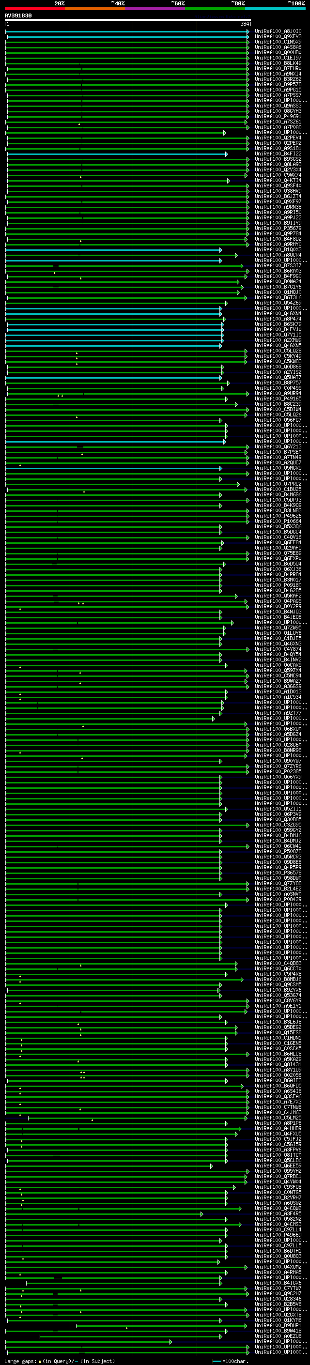Screen dimensions: 310x1365
Task: Select the UniRef100_B7FHR0 label
Action: 278,68
